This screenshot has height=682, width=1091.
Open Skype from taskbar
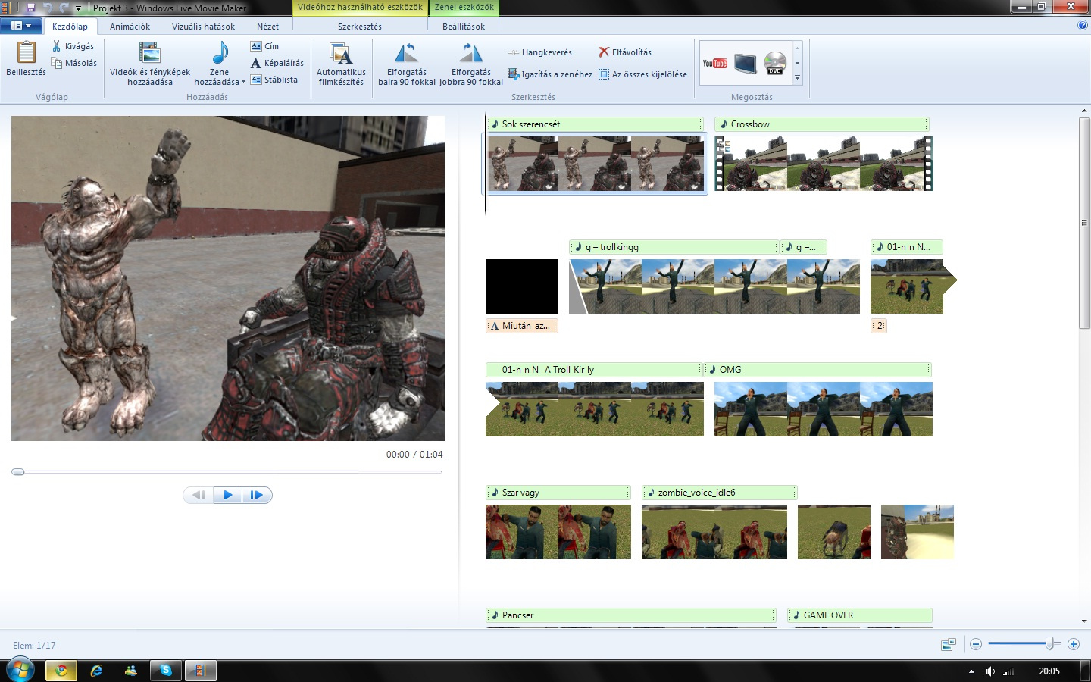click(166, 671)
